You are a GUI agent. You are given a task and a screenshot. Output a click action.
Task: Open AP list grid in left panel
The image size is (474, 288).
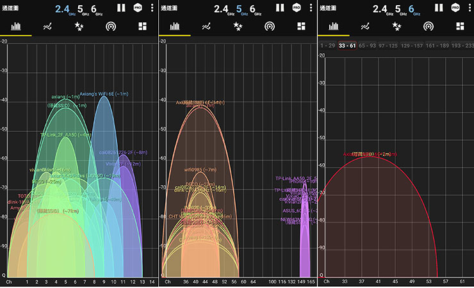pos(142,26)
